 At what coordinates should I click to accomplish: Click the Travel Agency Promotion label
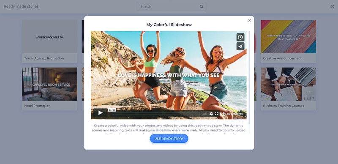[x=44, y=58]
